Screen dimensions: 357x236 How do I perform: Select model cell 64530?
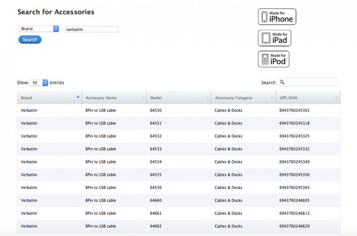[156, 110]
